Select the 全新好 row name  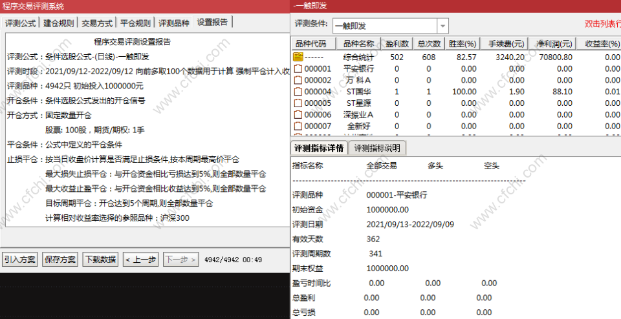coord(358,126)
